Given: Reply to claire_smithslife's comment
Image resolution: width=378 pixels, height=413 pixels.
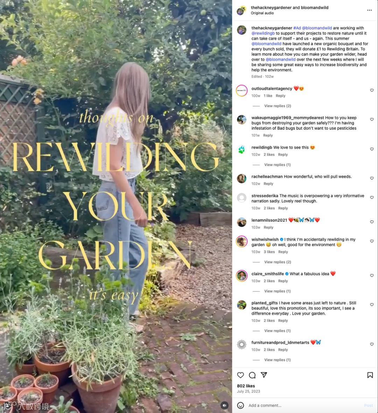Looking at the screenshot, I should tap(283, 281).
